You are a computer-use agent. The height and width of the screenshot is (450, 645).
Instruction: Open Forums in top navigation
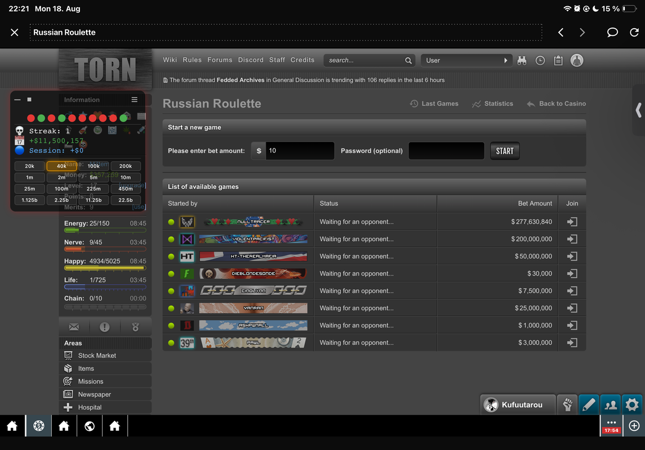click(x=220, y=60)
